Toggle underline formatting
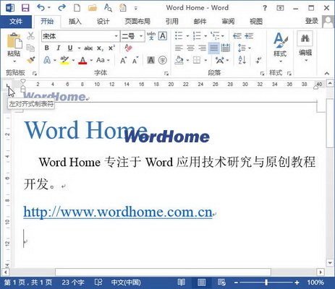This screenshot has width=335, height=289. point(70,48)
